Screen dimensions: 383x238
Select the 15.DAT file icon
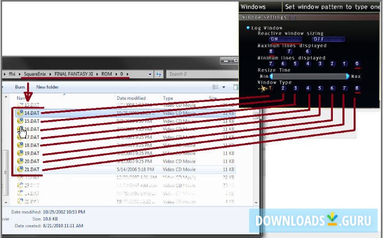[x=20, y=121]
